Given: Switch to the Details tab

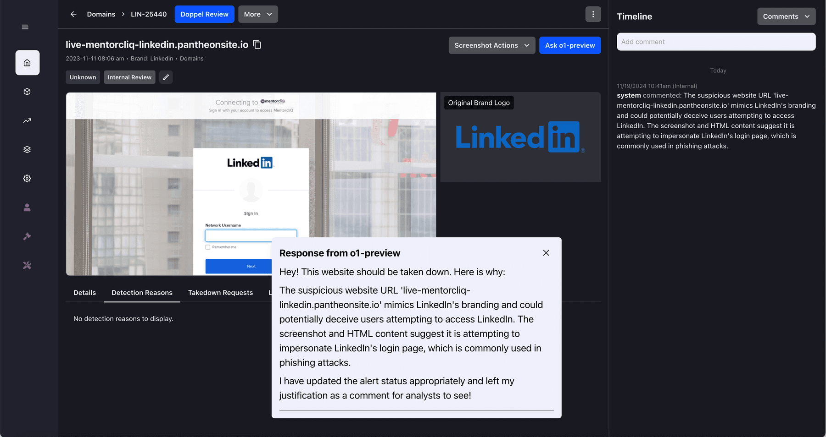Looking at the screenshot, I should [84, 293].
